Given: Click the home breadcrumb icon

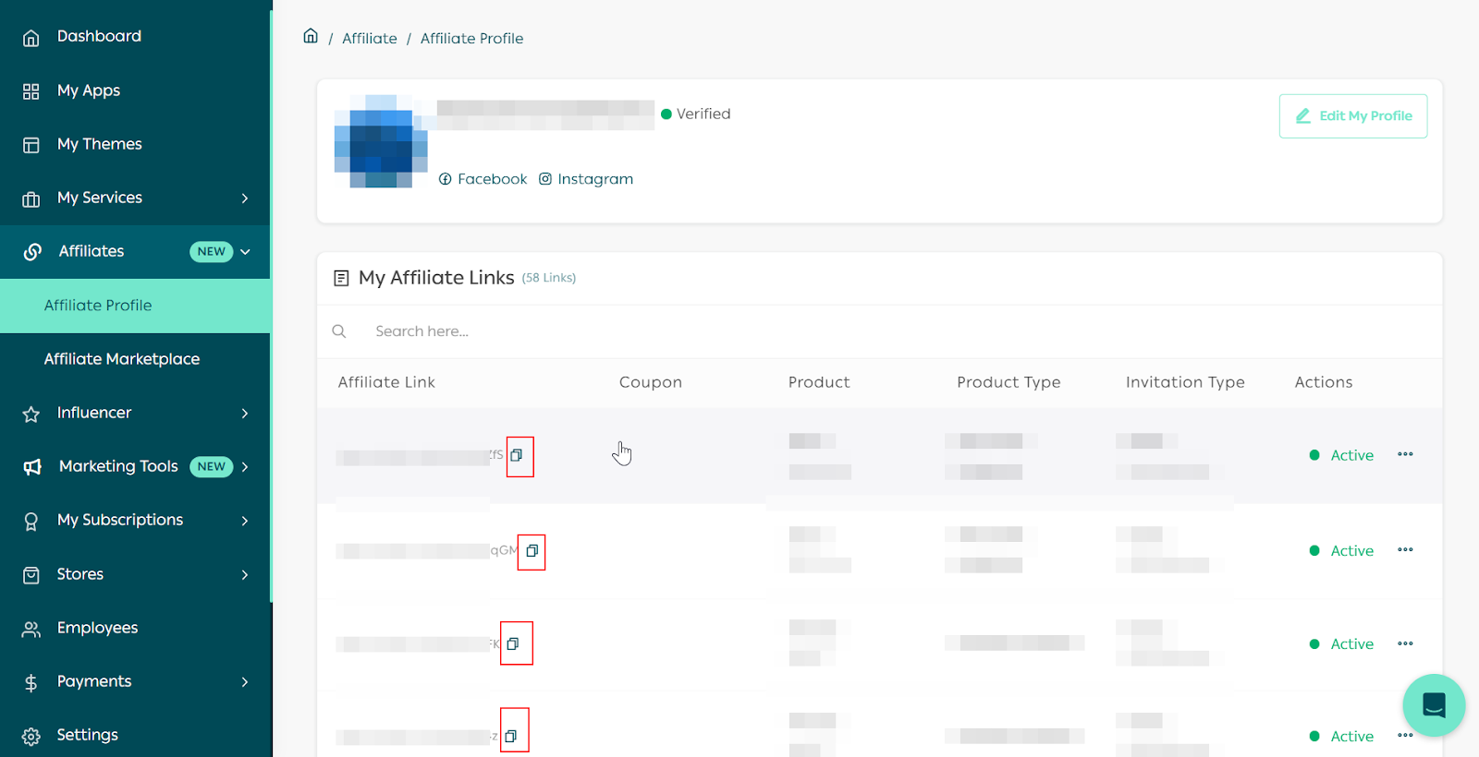Looking at the screenshot, I should (x=311, y=37).
